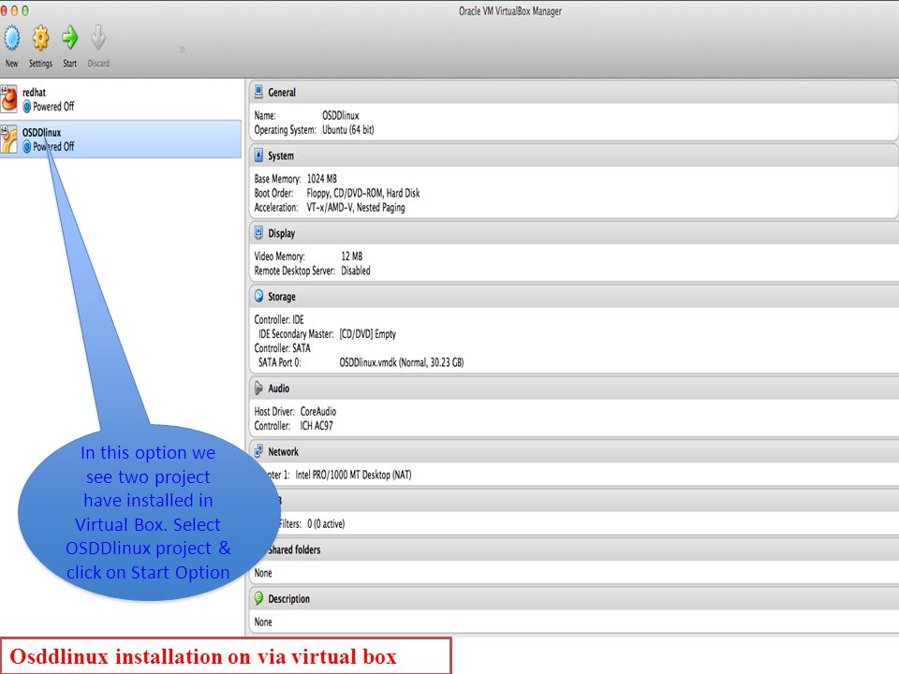Select the redhat virtual machine

click(x=121, y=99)
